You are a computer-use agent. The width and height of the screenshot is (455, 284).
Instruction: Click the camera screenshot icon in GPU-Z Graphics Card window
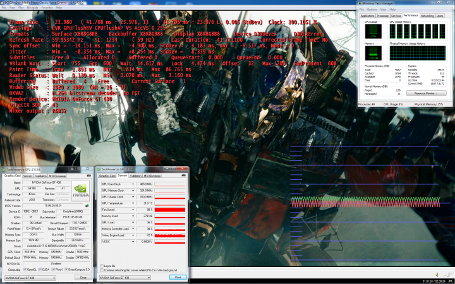[89, 175]
